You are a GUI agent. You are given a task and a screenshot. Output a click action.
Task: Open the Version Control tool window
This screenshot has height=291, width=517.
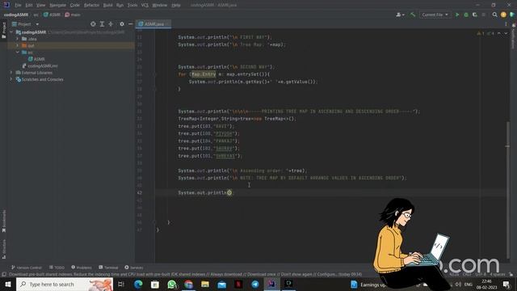(x=27, y=268)
